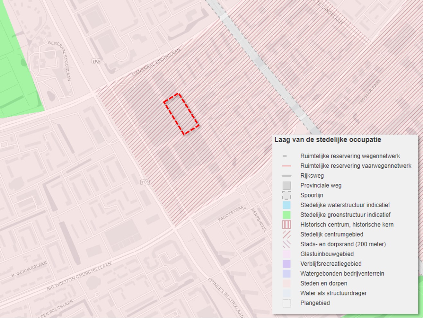Select the Watergebonden bedrijventerrein swatch
Screen dimensions: 423x318
[287, 274]
